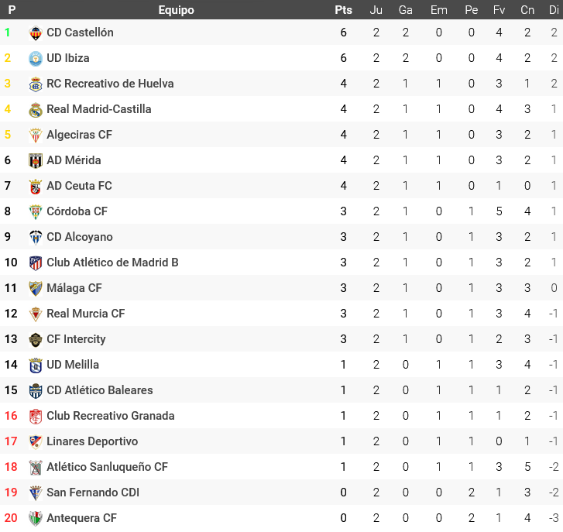Click the Real Madrid-Castilla crest icon
The width and height of the screenshot is (563, 532).
coord(36,109)
